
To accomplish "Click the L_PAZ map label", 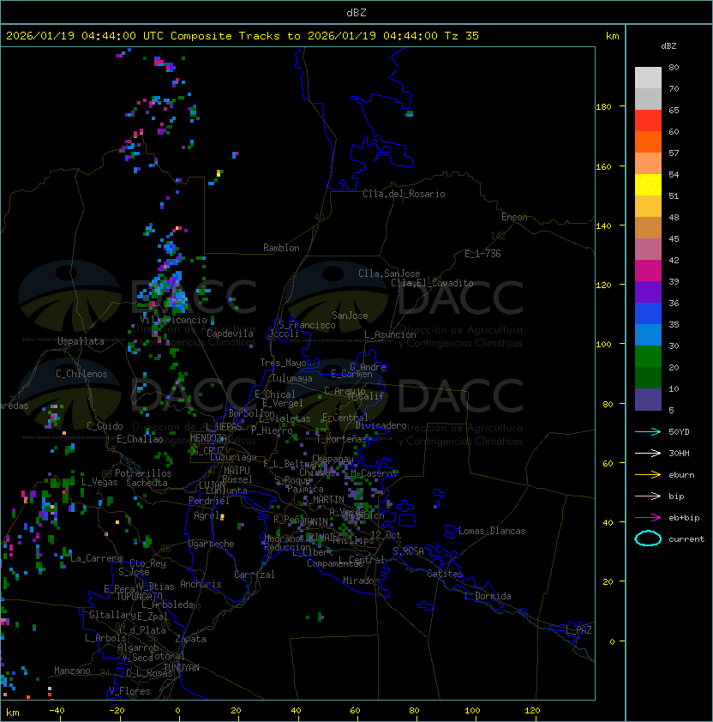I will point(578,630).
